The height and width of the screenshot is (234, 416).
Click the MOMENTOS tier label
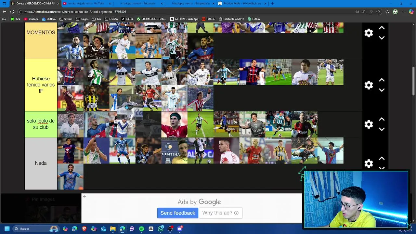[x=41, y=32]
